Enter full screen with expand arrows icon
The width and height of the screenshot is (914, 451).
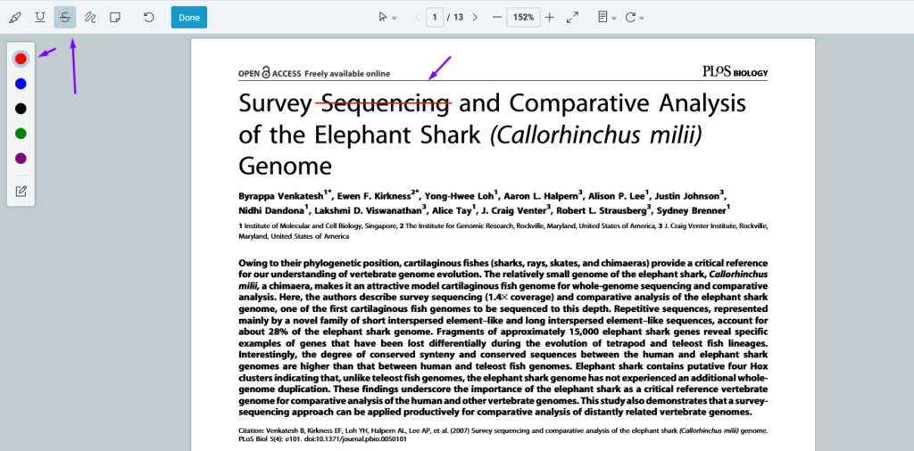click(573, 17)
